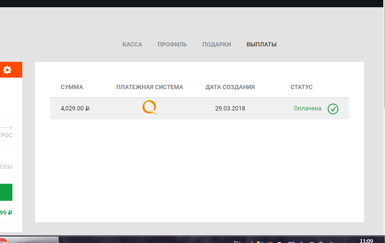Viewport: 385px width, 243px height.
Task: Click the green paid checkmark icon
Action: pos(333,109)
